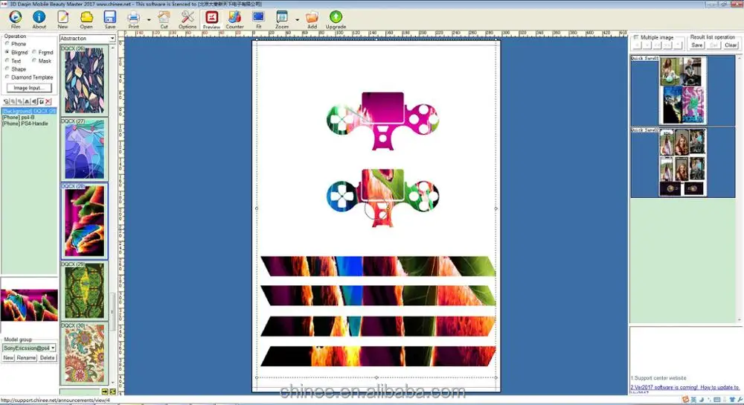Click the lower controller skin on canvas
744x405 pixels.
tap(382, 198)
